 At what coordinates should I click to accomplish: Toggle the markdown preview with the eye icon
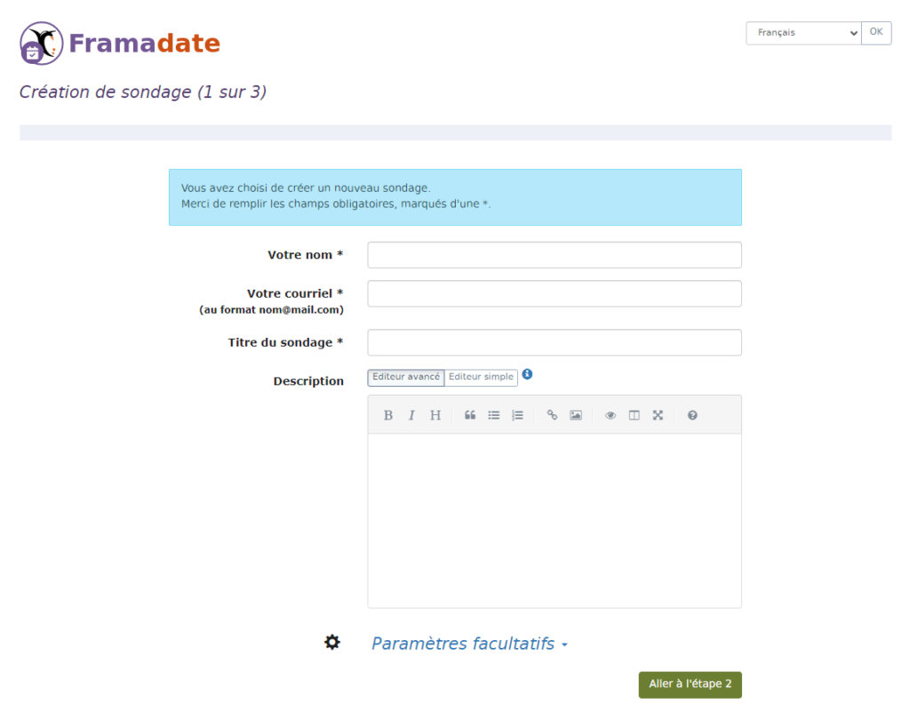click(611, 414)
